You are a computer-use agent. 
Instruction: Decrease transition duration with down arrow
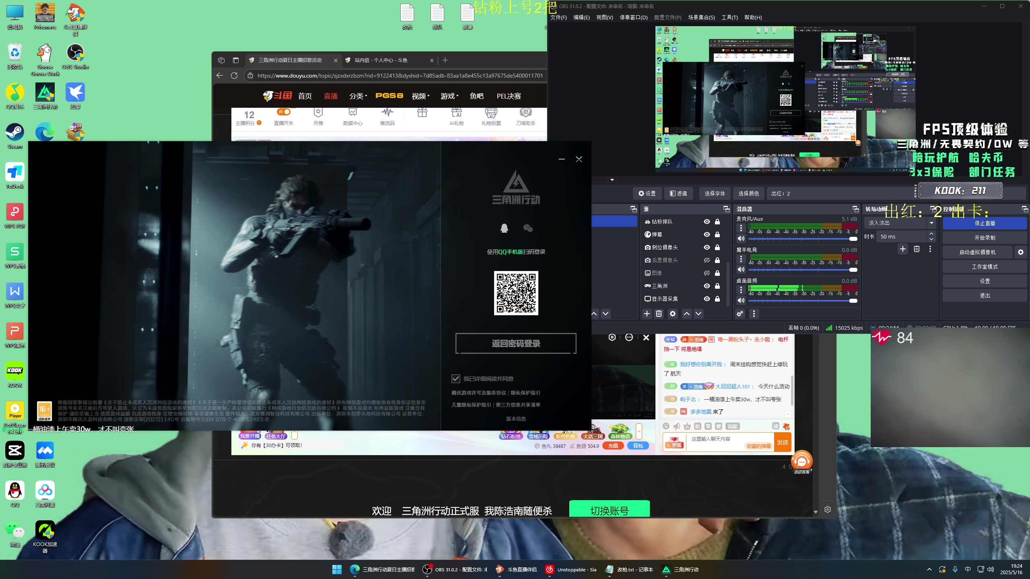[x=931, y=239]
